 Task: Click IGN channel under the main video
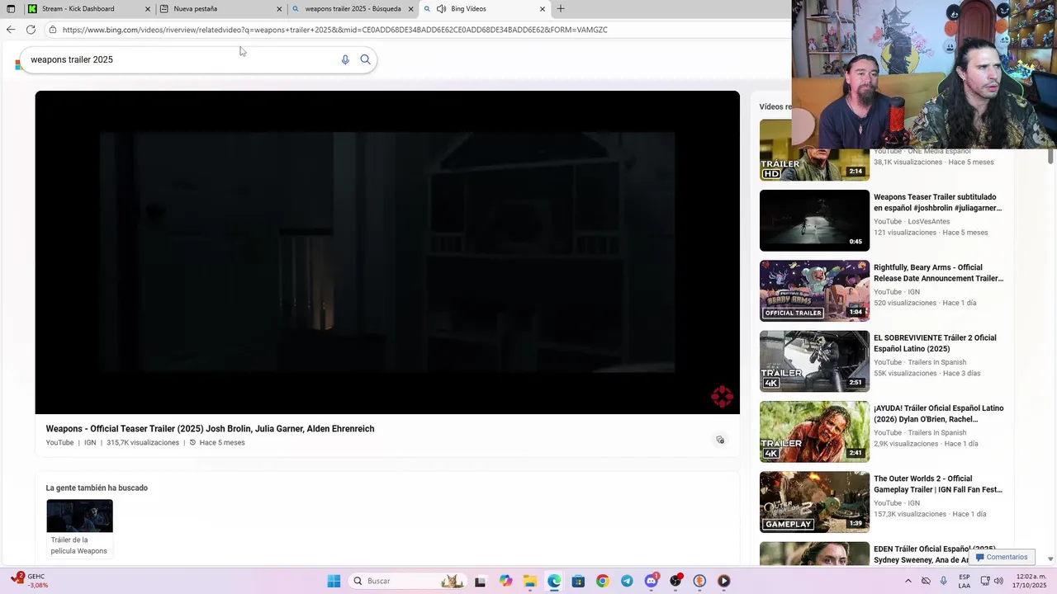(x=90, y=443)
